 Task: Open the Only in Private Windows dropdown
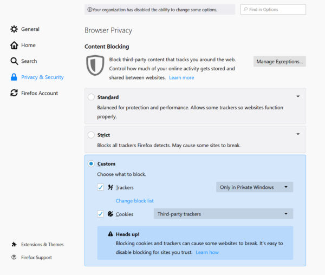click(x=254, y=187)
